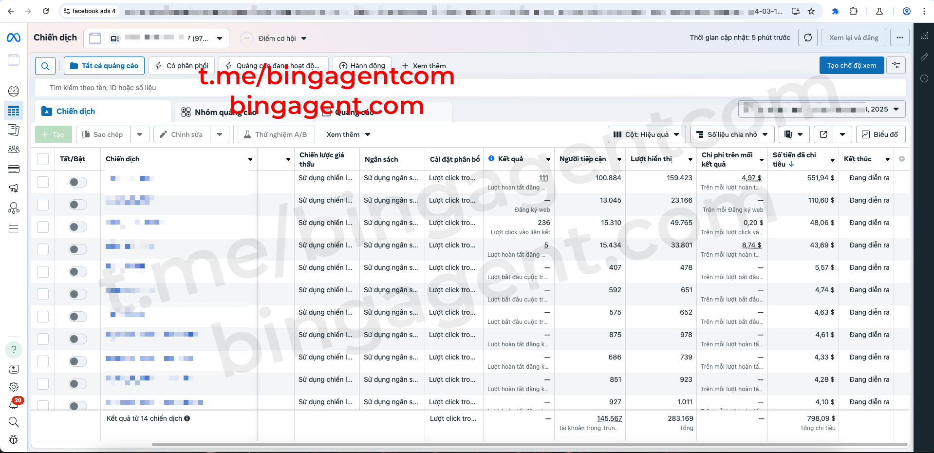Image resolution: width=934 pixels, height=453 pixels.
Task: Bookmark this page with the star icon
Action: click(x=811, y=11)
